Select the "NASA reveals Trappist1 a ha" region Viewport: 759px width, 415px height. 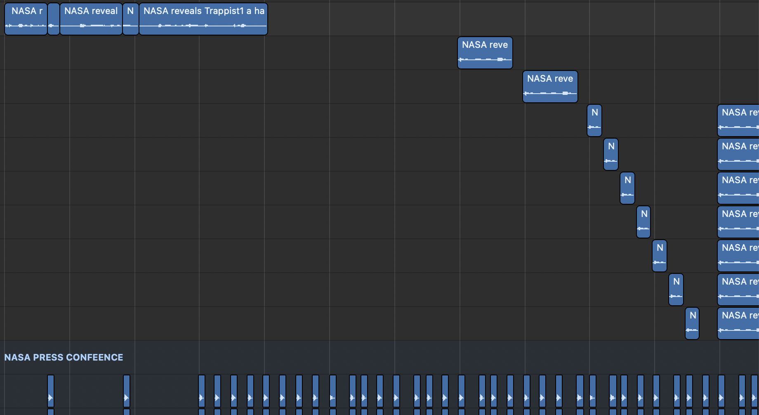[x=203, y=19]
